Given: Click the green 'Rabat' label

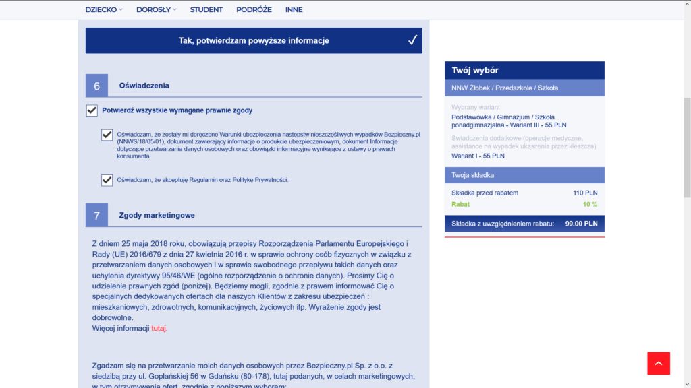Looking at the screenshot, I should click(460, 204).
